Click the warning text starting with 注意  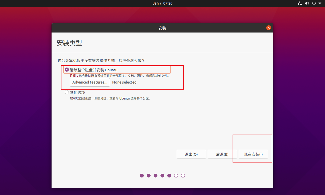point(120,76)
